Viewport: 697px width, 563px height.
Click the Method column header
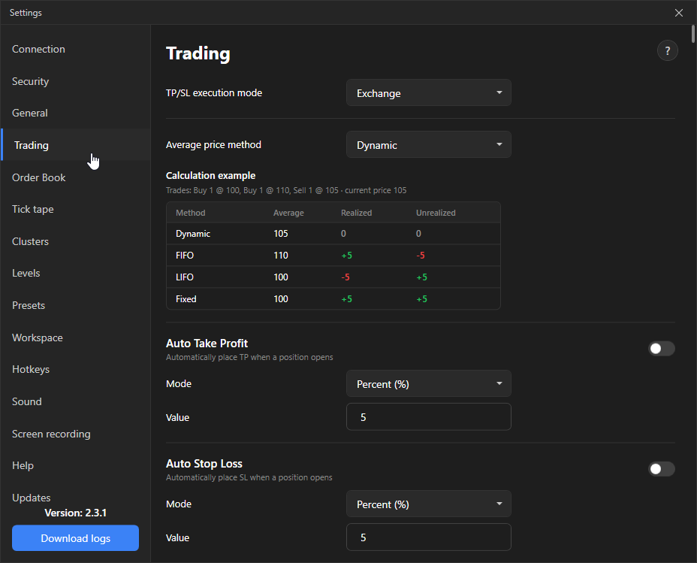(x=191, y=213)
